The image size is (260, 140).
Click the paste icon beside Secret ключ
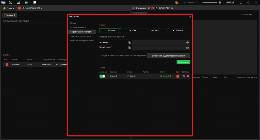coord(129,48)
